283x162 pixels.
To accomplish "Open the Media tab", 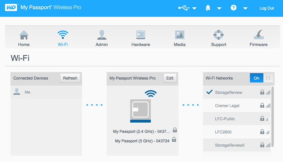I will (x=179, y=38).
